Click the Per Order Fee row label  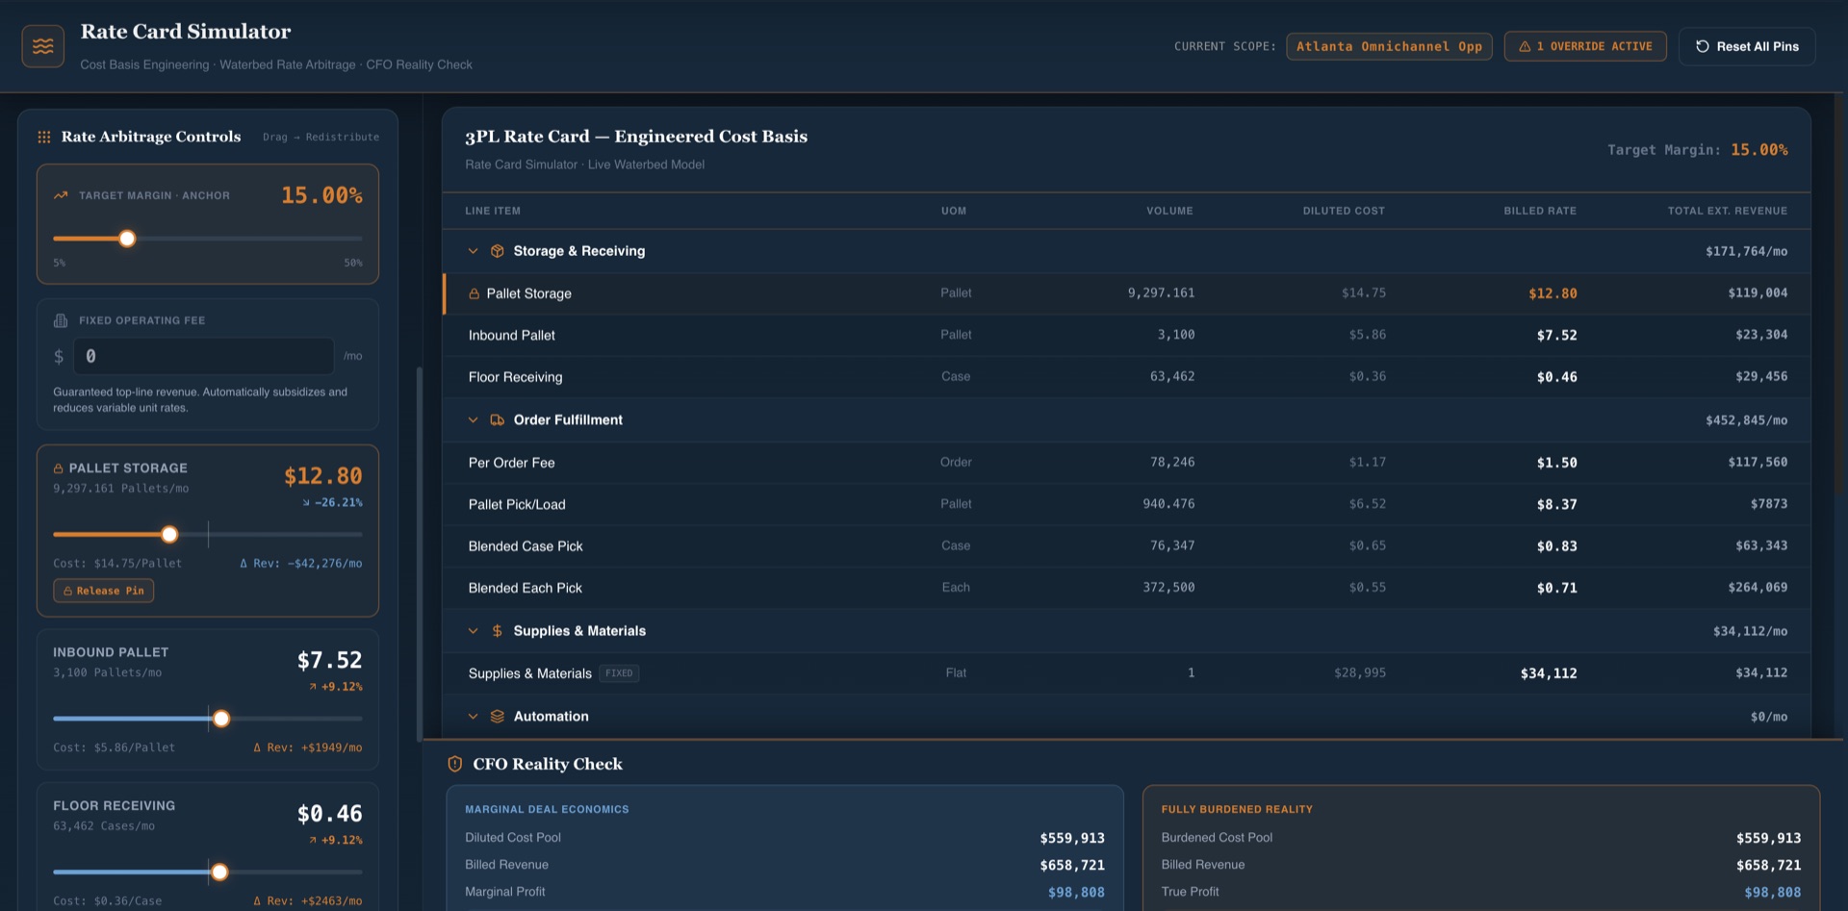(x=512, y=463)
